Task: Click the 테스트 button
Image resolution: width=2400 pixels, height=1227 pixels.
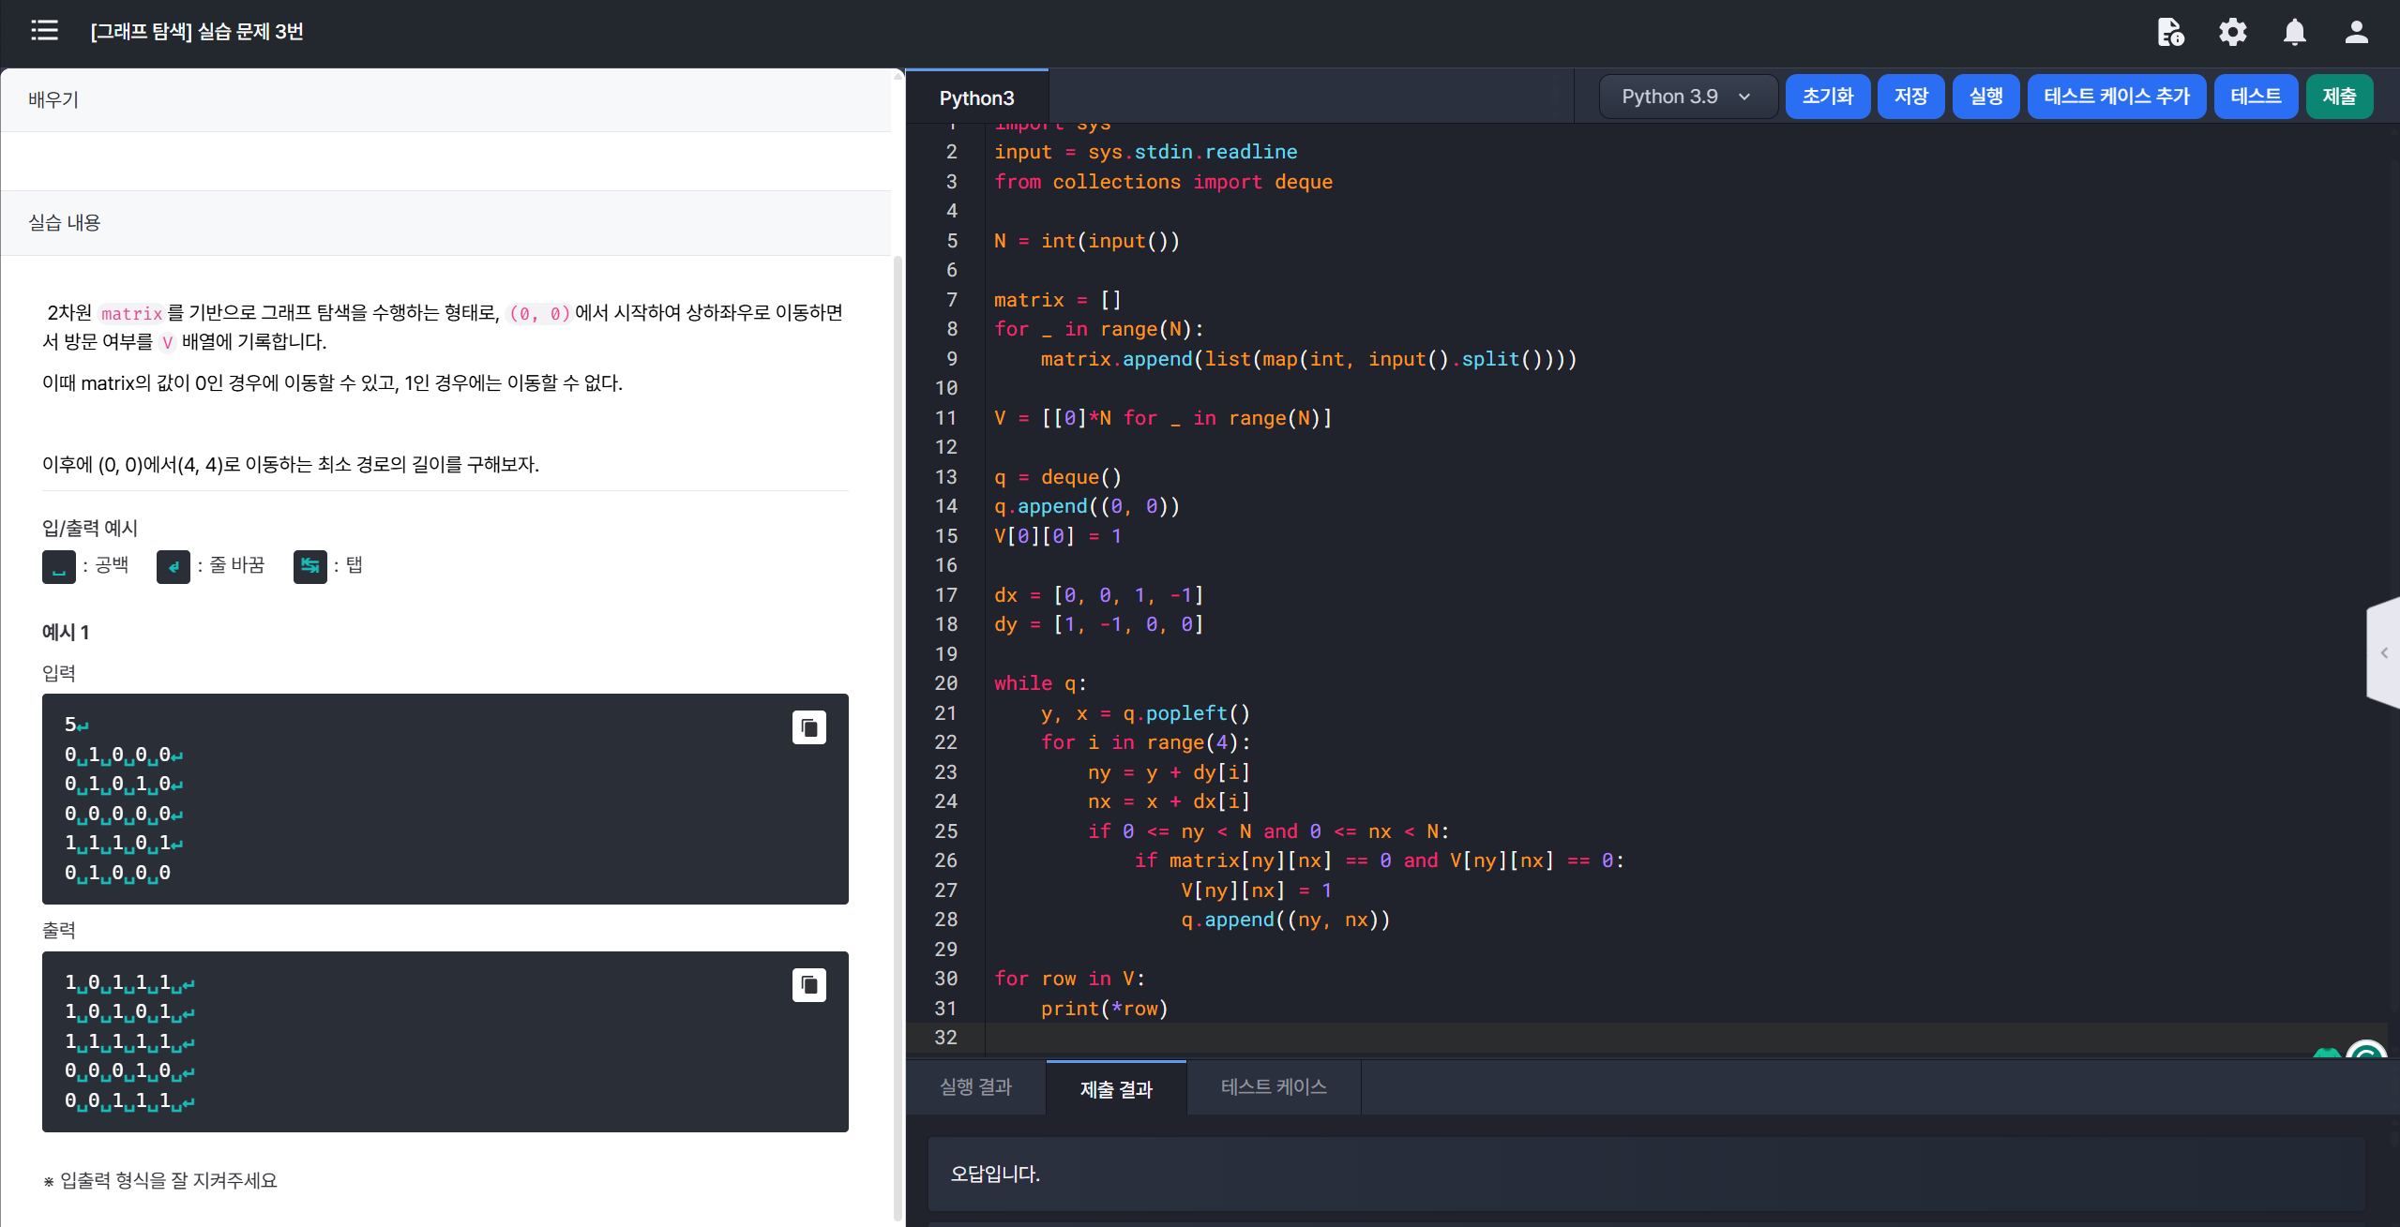Action: [2256, 97]
